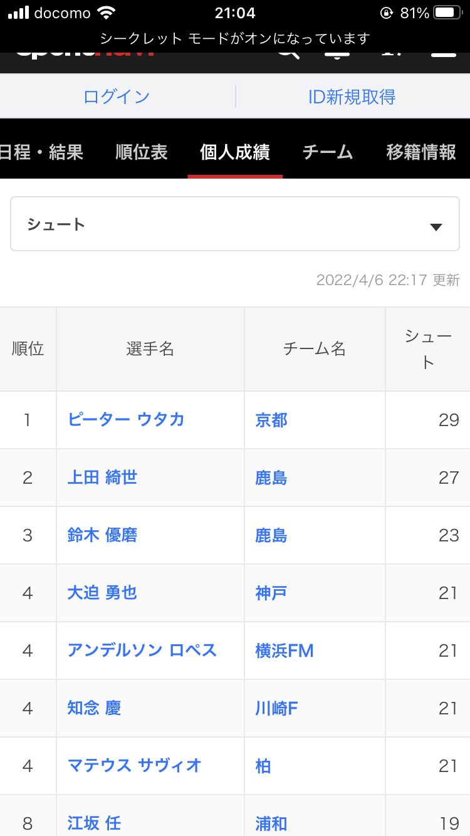
Task: Tap the Sportsnavi logo in header
Action: 85,55
